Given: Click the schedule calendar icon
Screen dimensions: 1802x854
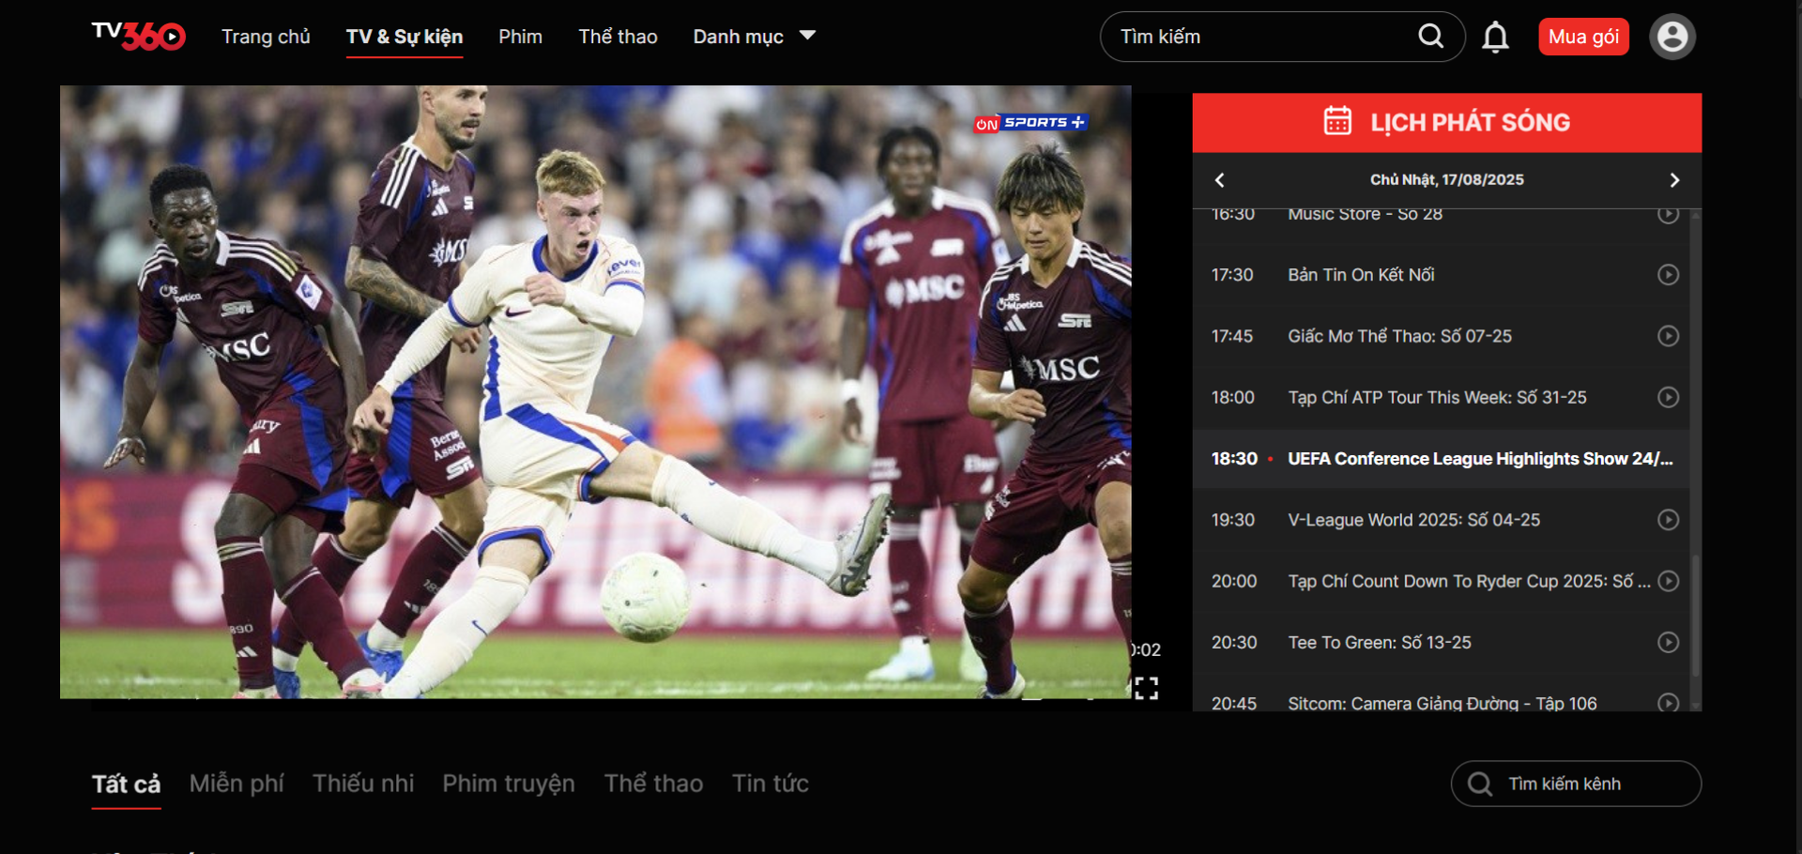Looking at the screenshot, I should (x=1337, y=122).
